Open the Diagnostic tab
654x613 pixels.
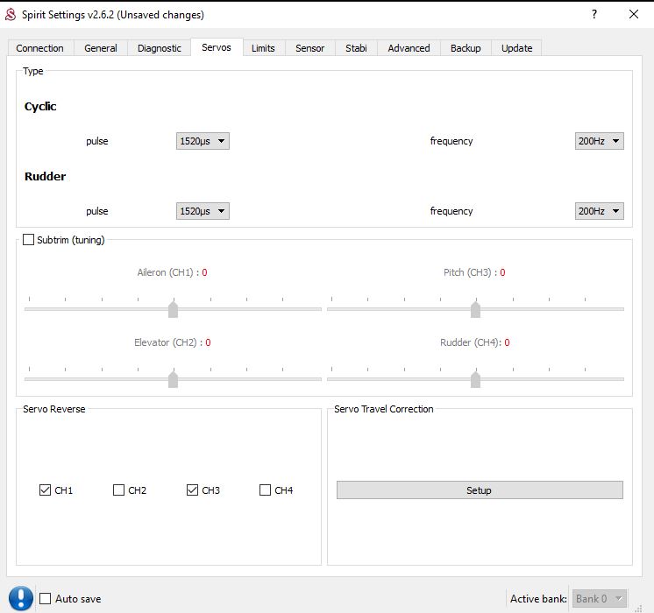point(160,48)
